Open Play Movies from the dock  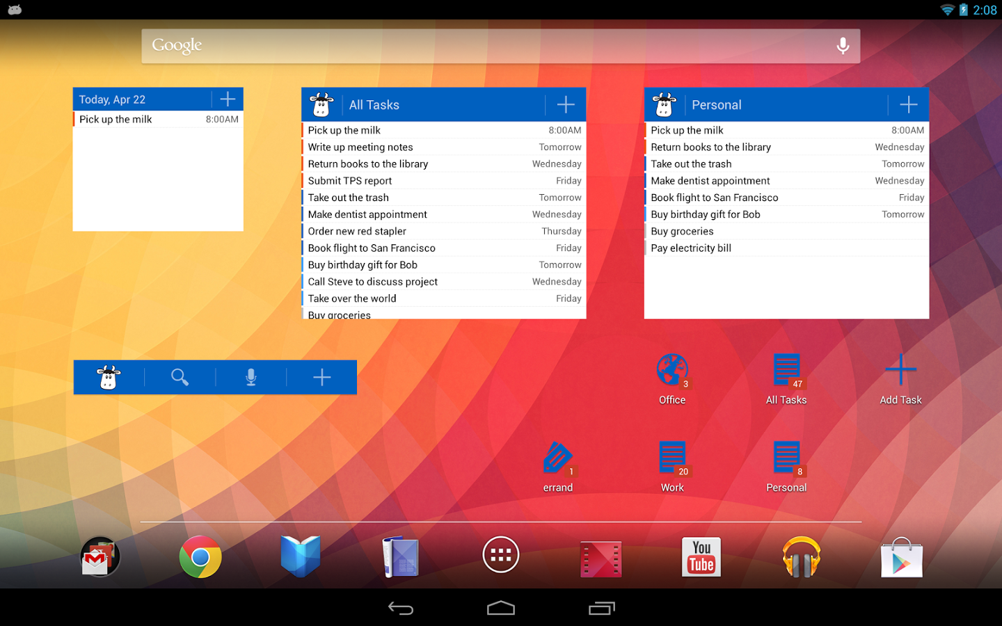[x=601, y=559]
